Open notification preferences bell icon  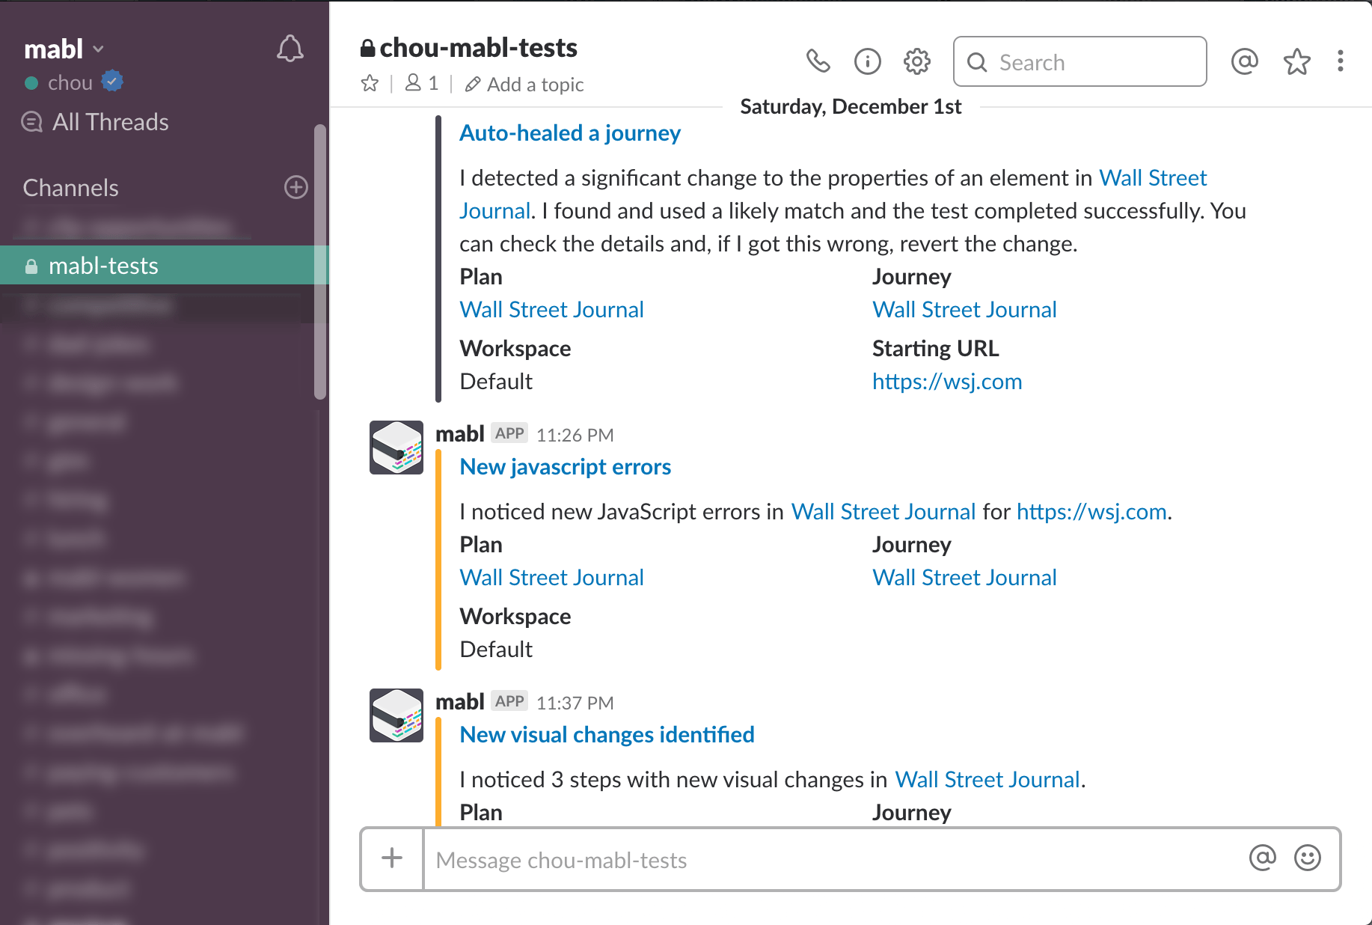pyautogui.click(x=290, y=49)
